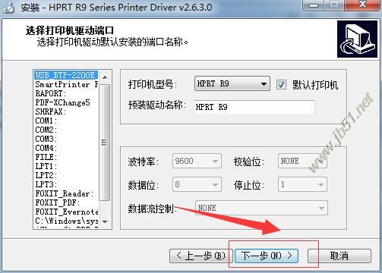This screenshot has height=273, width=382.
Task: Open the 打印机型号 dropdown showing HPRT R9
Action: click(232, 83)
